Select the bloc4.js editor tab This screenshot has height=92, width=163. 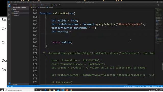[55, 5]
